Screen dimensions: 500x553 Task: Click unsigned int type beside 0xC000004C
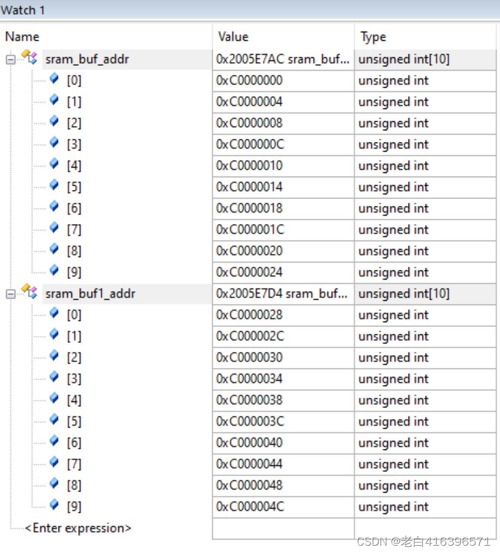[x=426, y=507]
